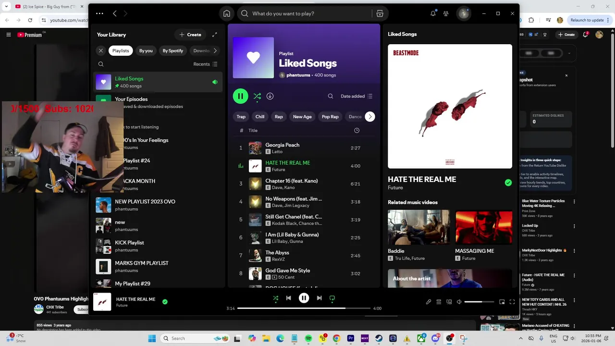The height and width of the screenshot is (346, 615).
Task: Skip to next track
Action: click(x=319, y=298)
